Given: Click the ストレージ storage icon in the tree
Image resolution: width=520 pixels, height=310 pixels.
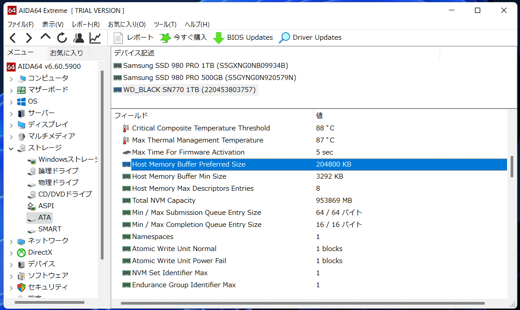Looking at the screenshot, I should click(21, 148).
